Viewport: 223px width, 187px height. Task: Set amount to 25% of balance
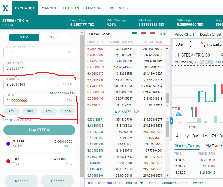[x=12, y=111]
